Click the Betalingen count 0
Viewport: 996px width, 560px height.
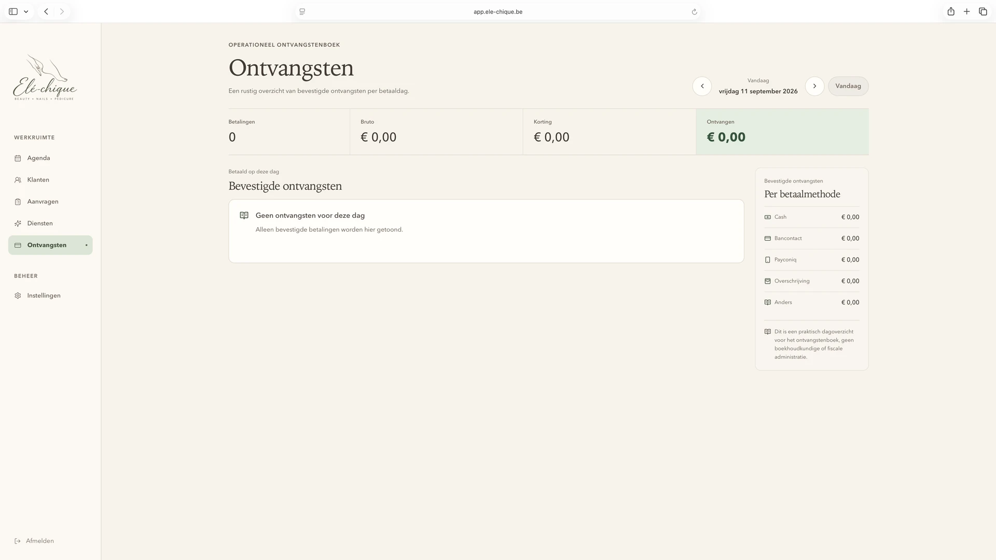[232, 137]
